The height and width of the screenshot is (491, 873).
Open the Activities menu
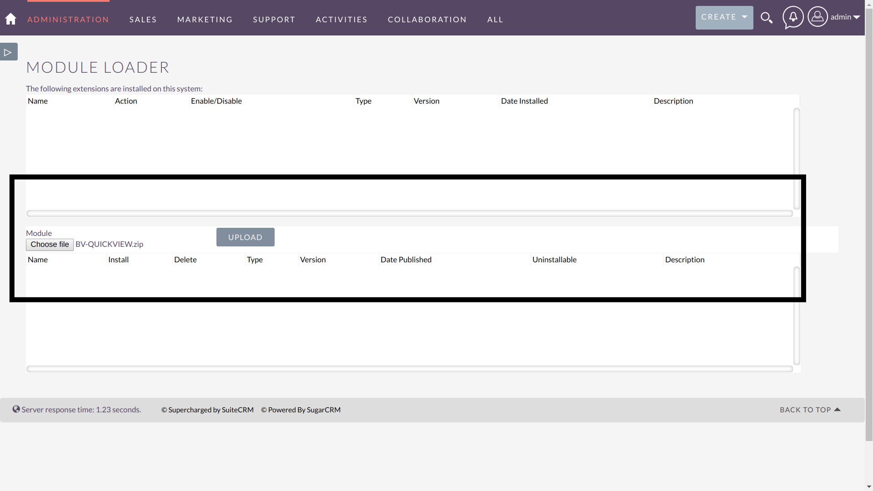(x=341, y=20)
